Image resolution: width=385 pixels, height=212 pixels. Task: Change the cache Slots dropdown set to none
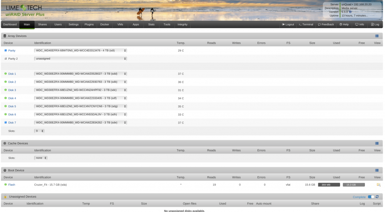[40, 158]
